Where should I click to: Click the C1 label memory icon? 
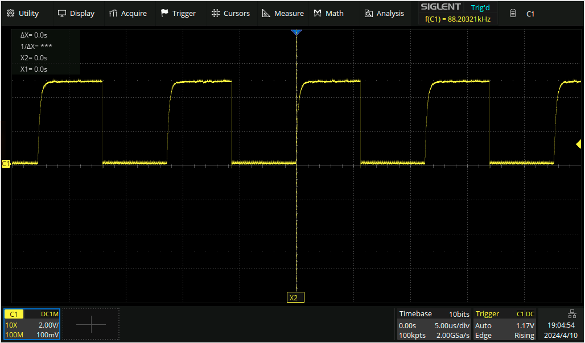click(513, 14)
